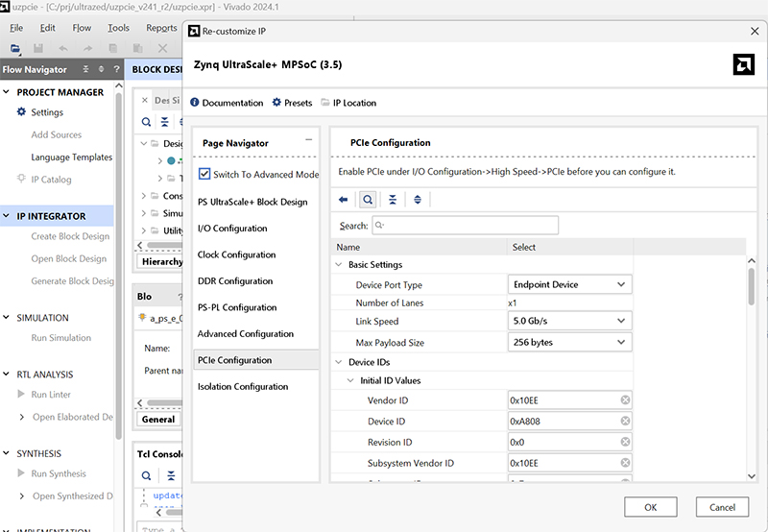The image size is (768, 532).
Task: Uncheck Switch To Advanced Mode checkbox
Action: click(204, 174)
